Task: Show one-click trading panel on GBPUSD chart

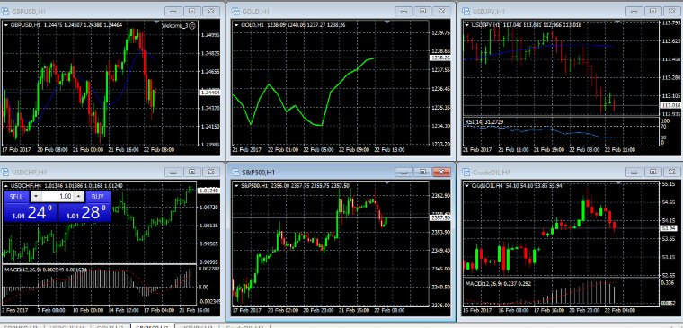Action: pyautogui.click(x=6, y=25)
